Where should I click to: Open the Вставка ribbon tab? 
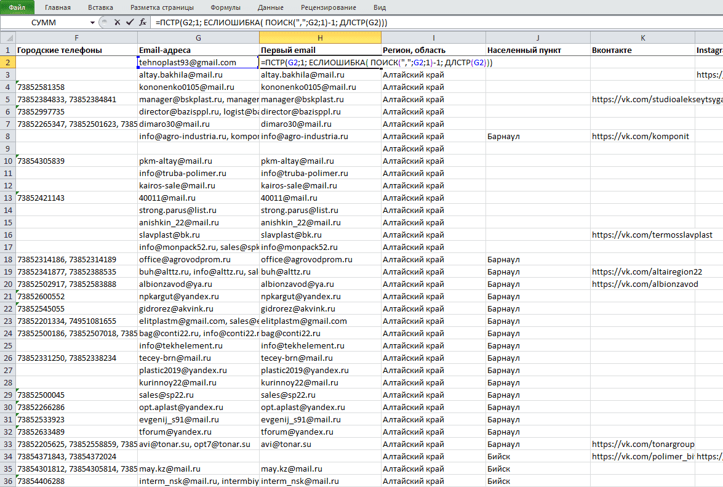point(100,7)
